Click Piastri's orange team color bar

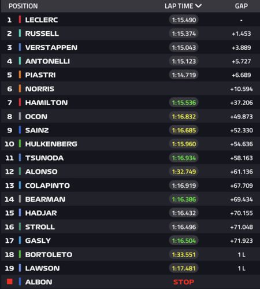click(x=20, y=75)
